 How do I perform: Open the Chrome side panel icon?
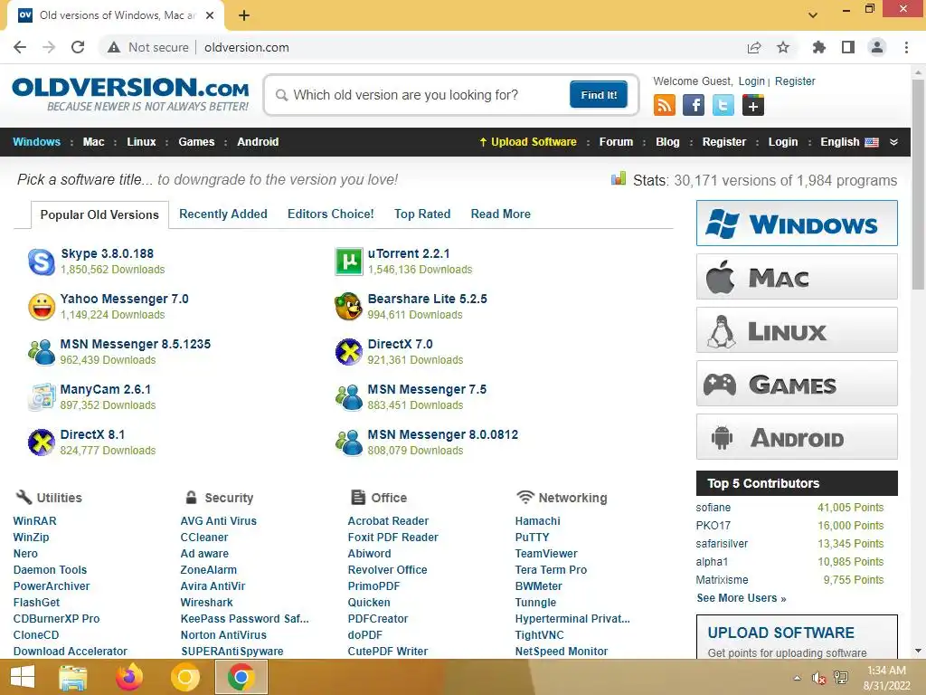pos(848,47)
